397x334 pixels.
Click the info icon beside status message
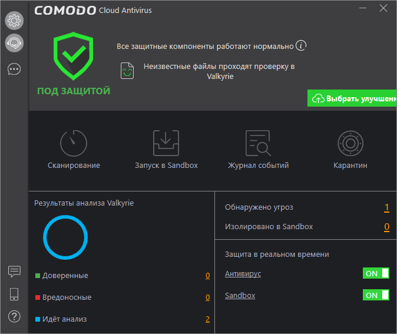click(x=301, y=45)
